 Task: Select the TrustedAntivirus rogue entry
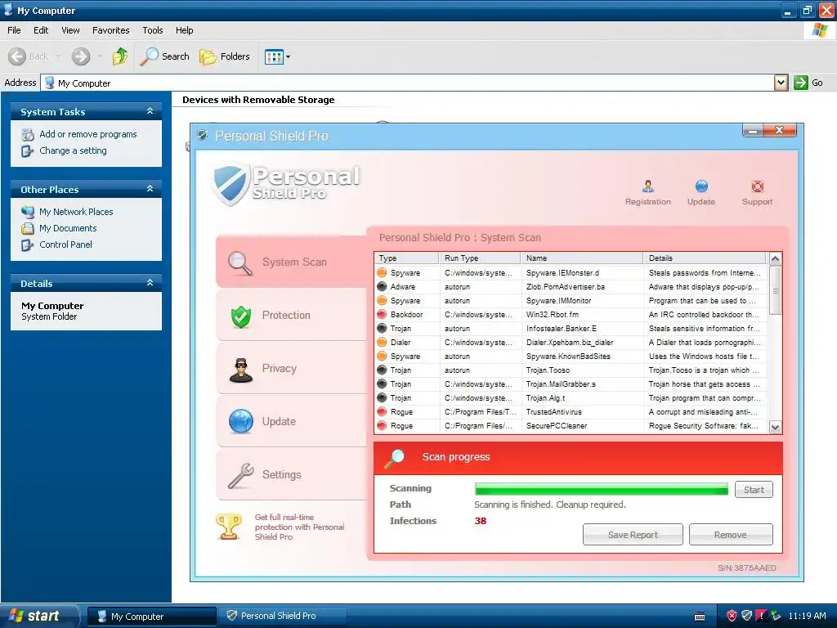tap(571, 412)
